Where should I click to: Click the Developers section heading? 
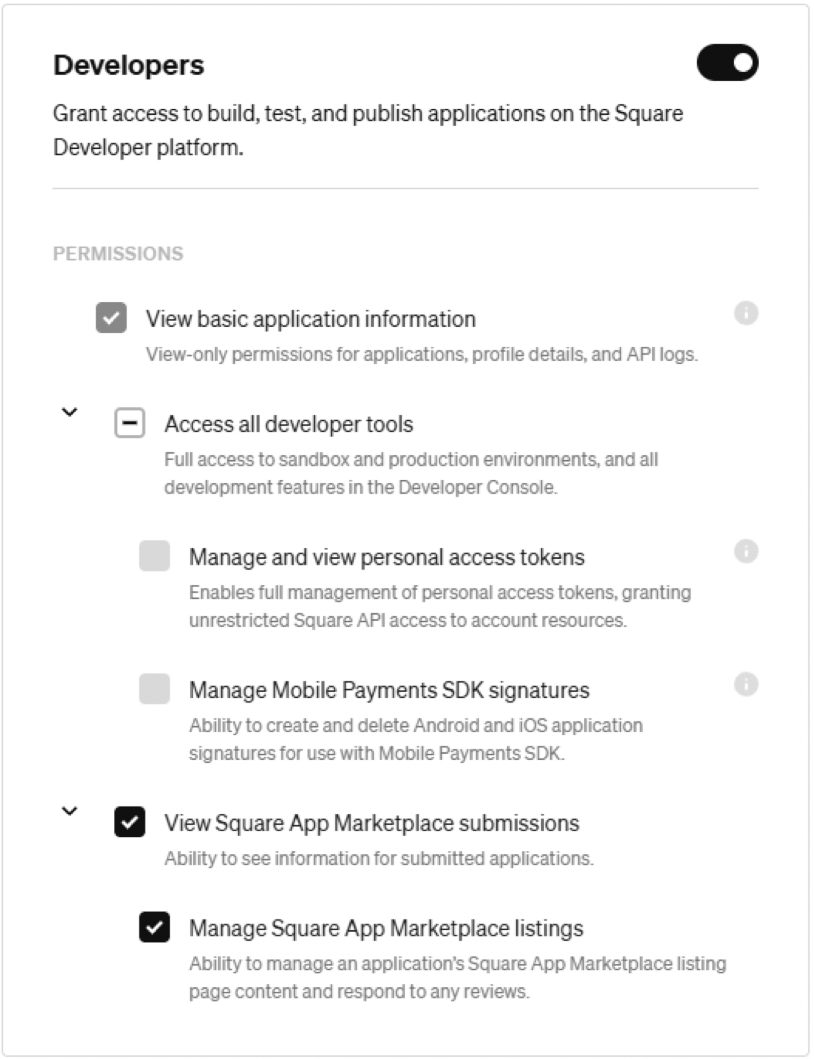pyautogui.click(x=129, y=65)
